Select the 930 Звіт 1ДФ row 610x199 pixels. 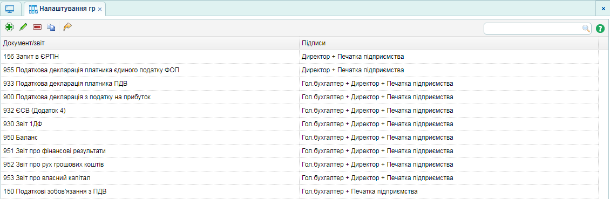coord(299,124)
